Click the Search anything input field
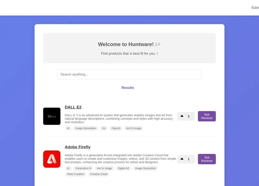 pos(129,74)
